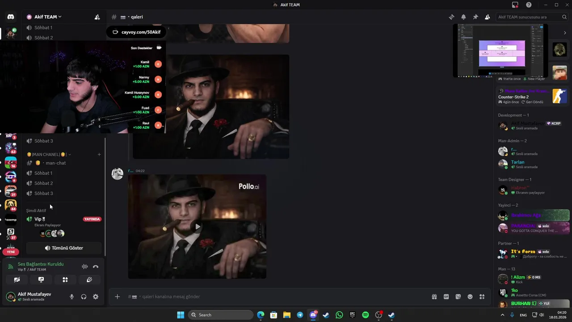Toggle camera in voice panel
Viewport: 572px width, 322px height.
17,280
